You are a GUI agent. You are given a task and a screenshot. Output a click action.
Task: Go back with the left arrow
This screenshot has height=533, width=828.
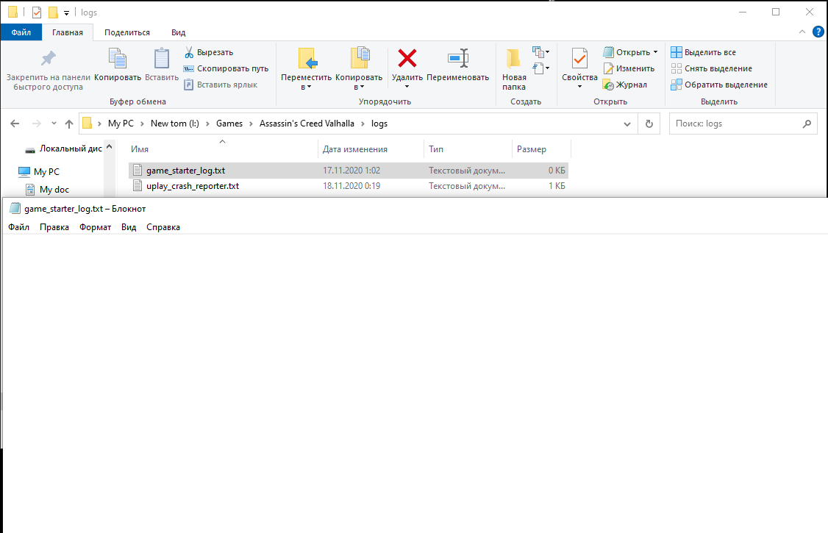click(x=15, y=124)
